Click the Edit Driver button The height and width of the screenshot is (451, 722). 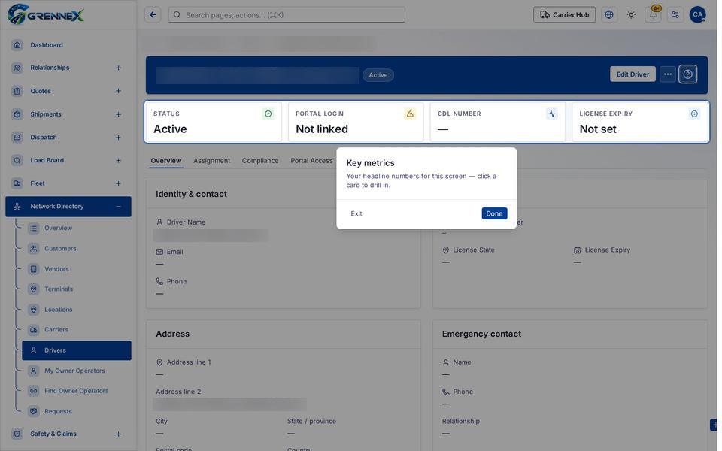(x=633, y=74)
